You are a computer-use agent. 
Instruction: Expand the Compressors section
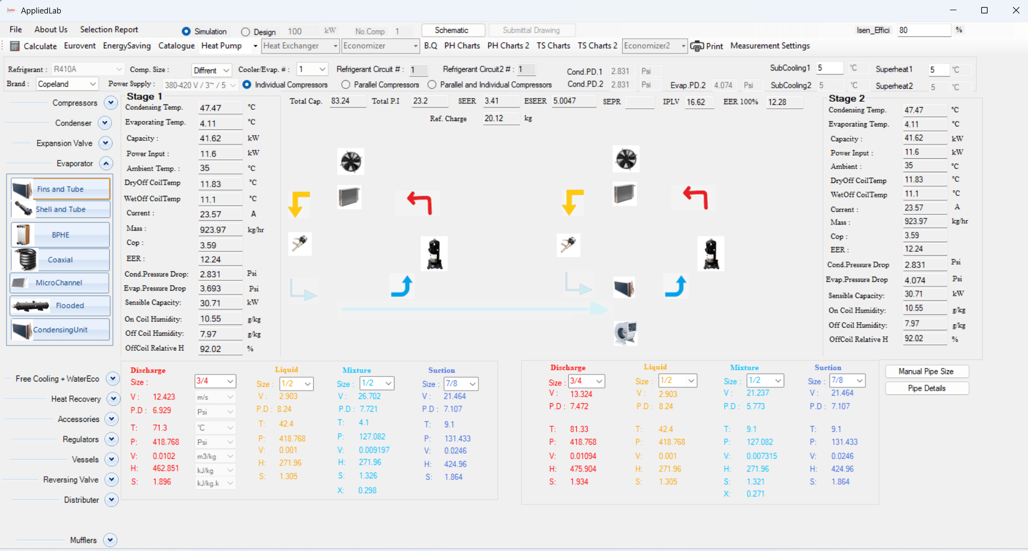[x=111, y=103]
